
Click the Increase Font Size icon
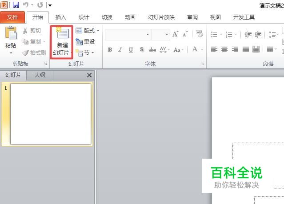(x=175, y=34)
